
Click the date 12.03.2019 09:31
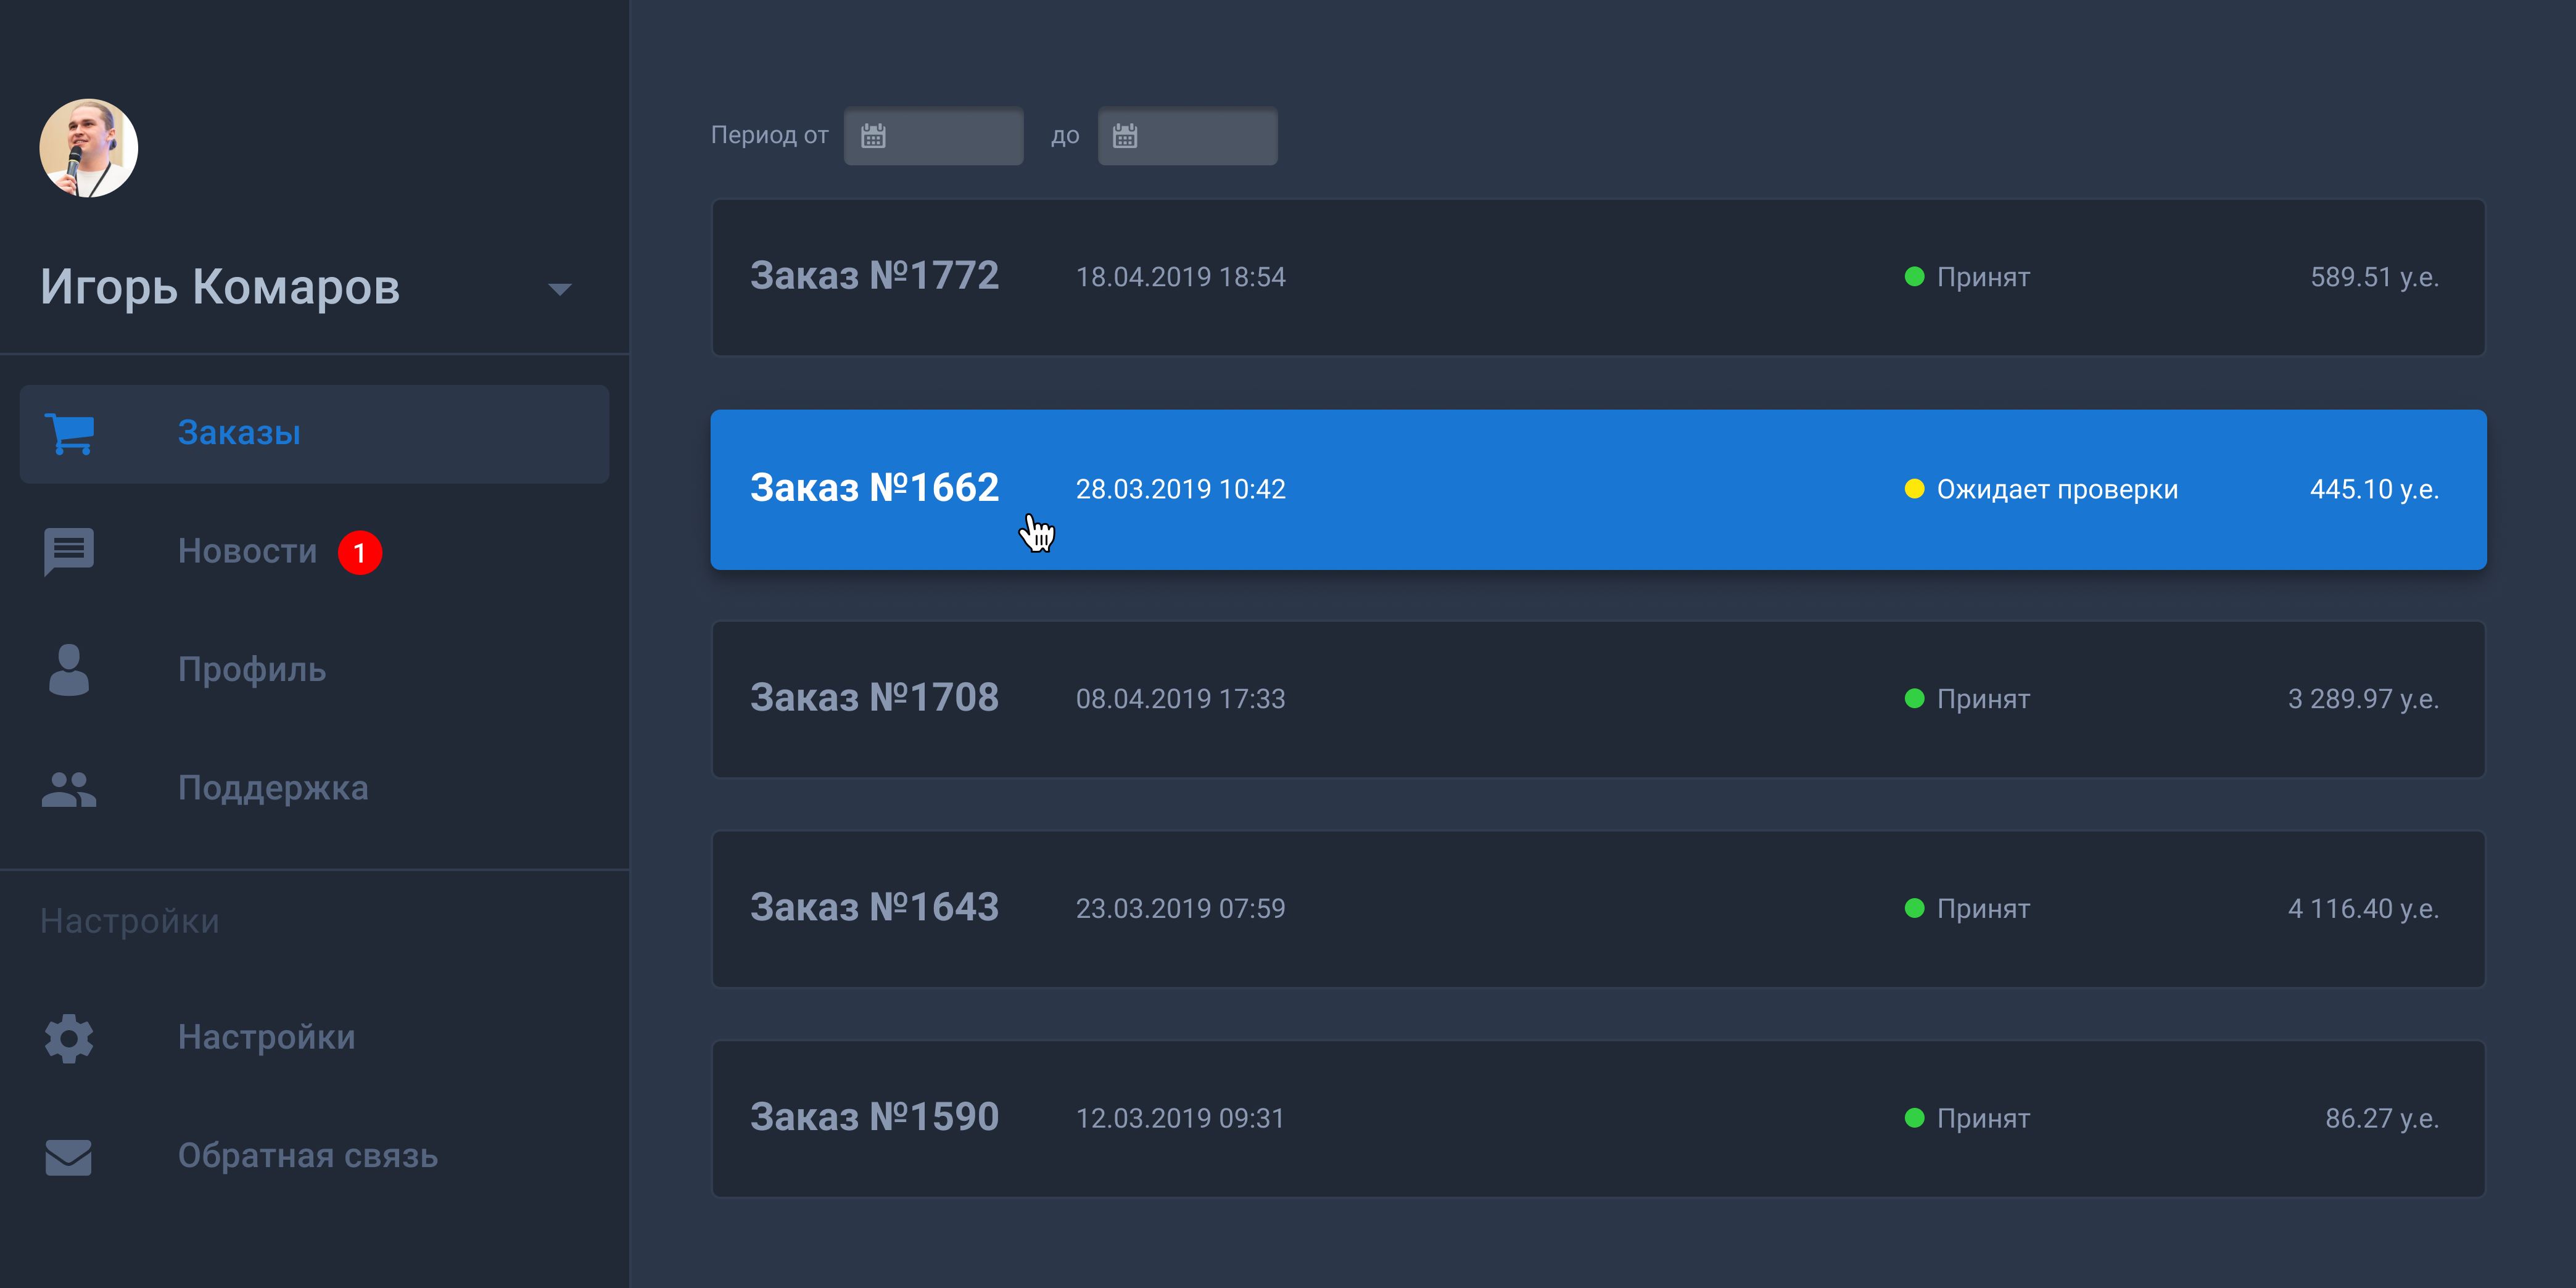coord(1180,1119)
